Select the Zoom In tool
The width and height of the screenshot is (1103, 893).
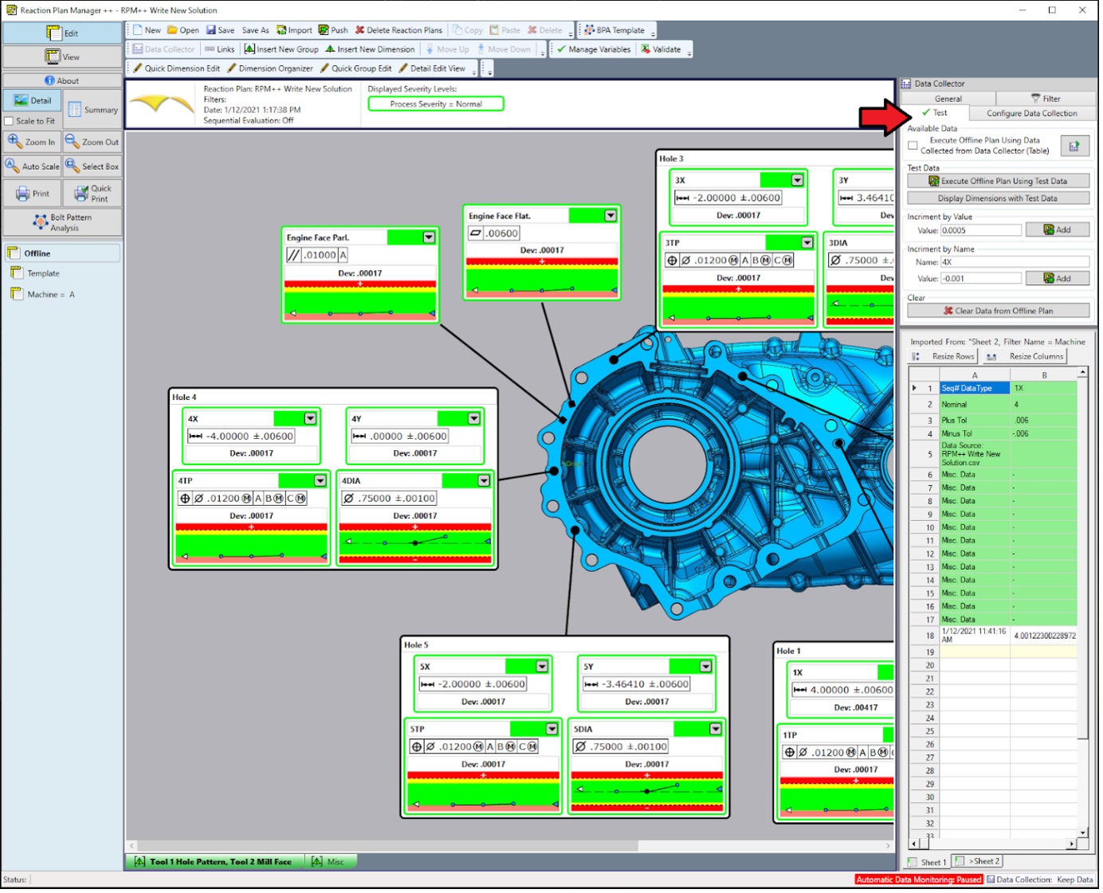click(x=33, y=141)
